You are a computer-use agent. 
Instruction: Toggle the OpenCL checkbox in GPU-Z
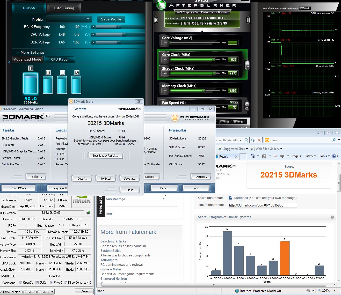tap(20, 283)
